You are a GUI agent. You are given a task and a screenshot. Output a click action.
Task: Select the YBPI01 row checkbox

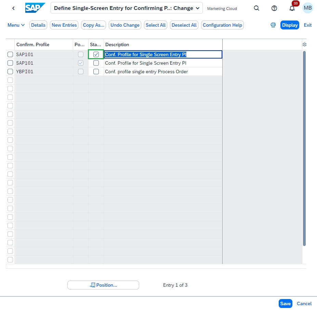click(x=10, y=72)
